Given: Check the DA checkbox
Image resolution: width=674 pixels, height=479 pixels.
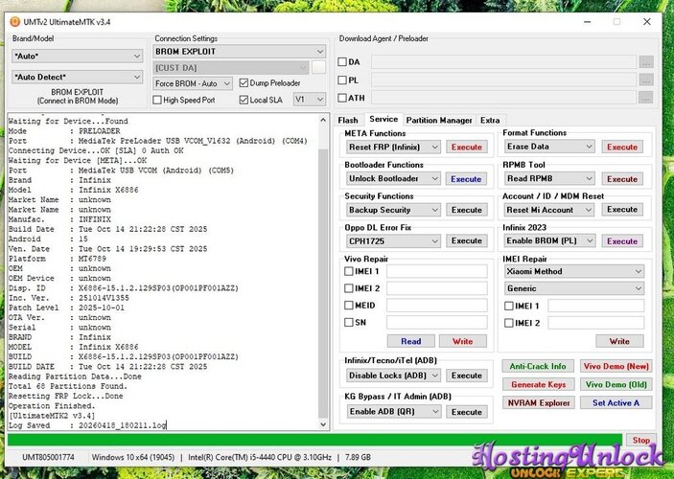Looking at the screenshot, I should click(342, 62).
